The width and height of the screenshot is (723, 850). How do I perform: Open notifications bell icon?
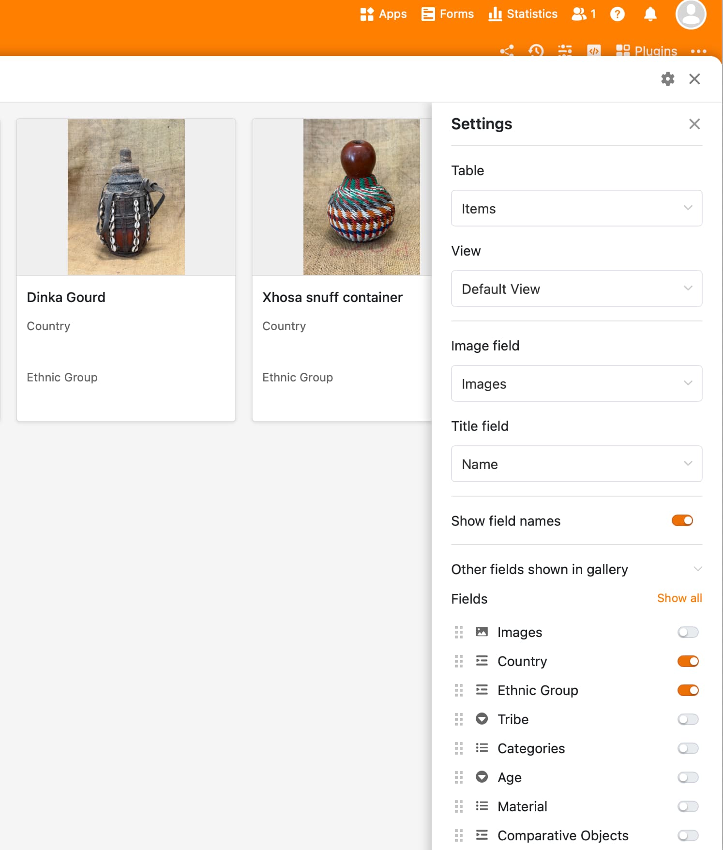coord(650,14)
